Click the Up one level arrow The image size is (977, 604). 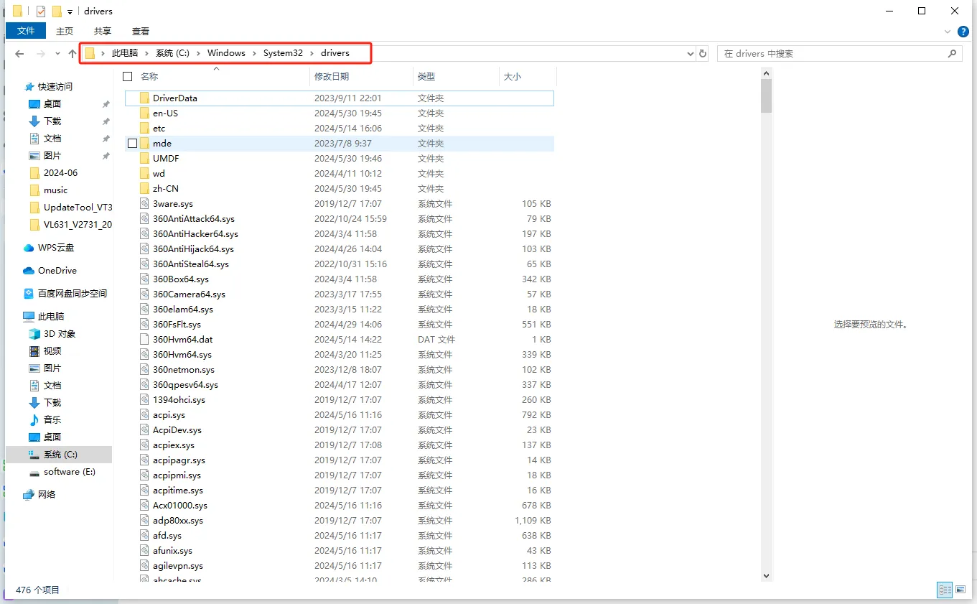(x=72, y=54)
